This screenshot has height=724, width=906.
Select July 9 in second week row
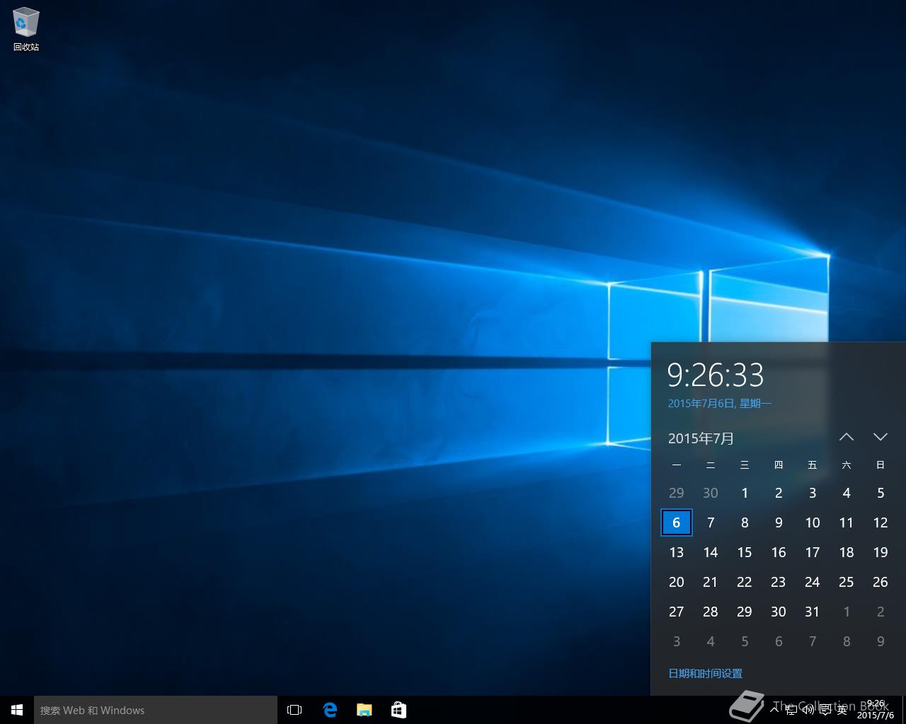pyautogui.click(x=779, y=522)
